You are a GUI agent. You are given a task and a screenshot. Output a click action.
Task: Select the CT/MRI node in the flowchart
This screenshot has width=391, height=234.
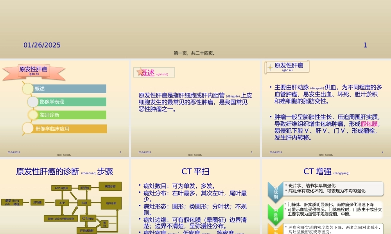(x=88, y=218)
